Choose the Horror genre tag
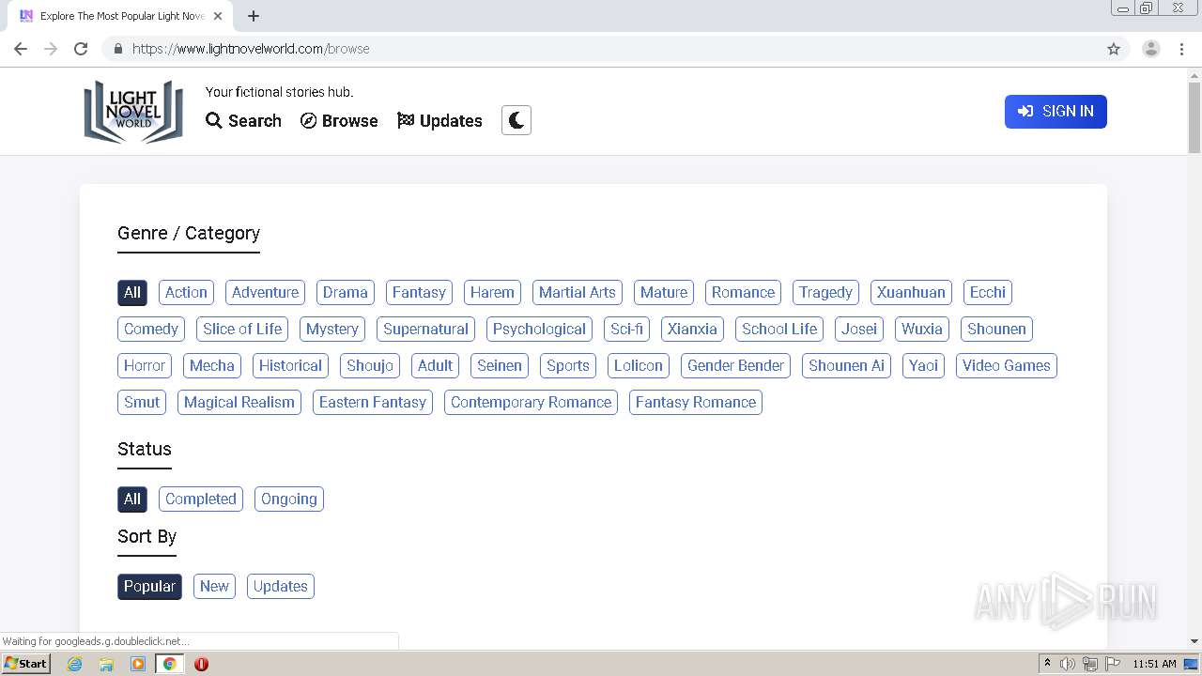 145,365
